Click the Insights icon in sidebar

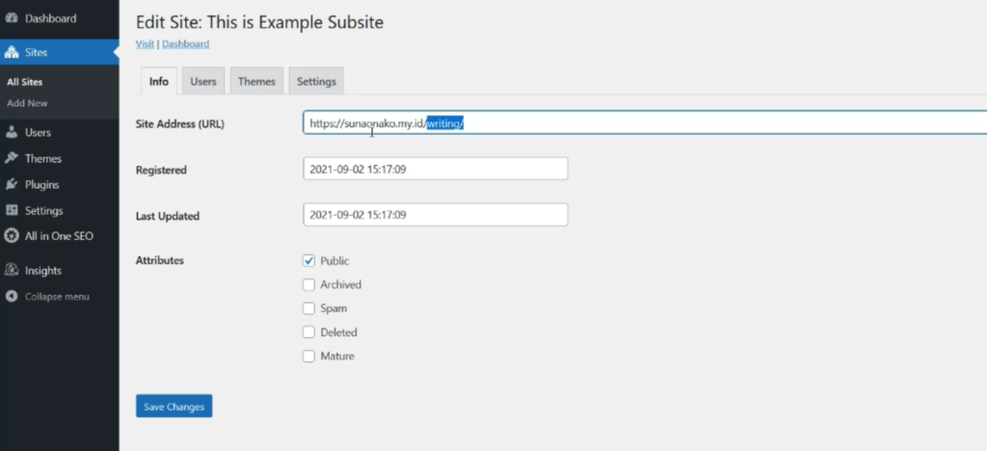point(12,271)
